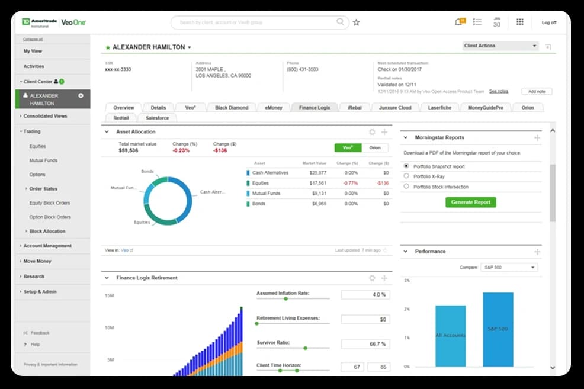Screen dimensions: 584x389
Task: Collapse the Asset Allocation panel chevron
Action: [107, 132]
